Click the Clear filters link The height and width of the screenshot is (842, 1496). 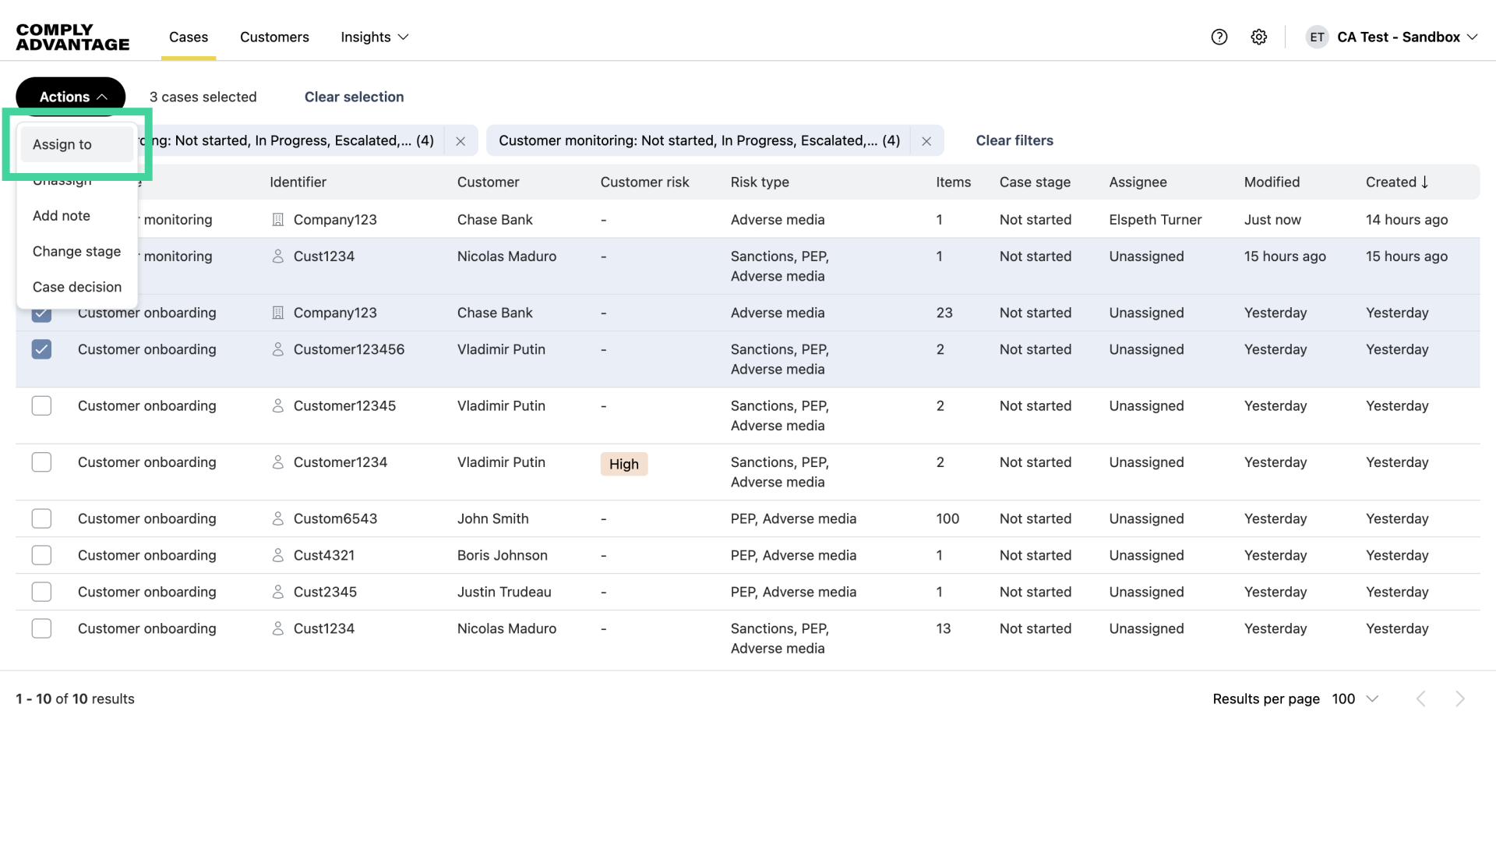[x=1014, y=140]
